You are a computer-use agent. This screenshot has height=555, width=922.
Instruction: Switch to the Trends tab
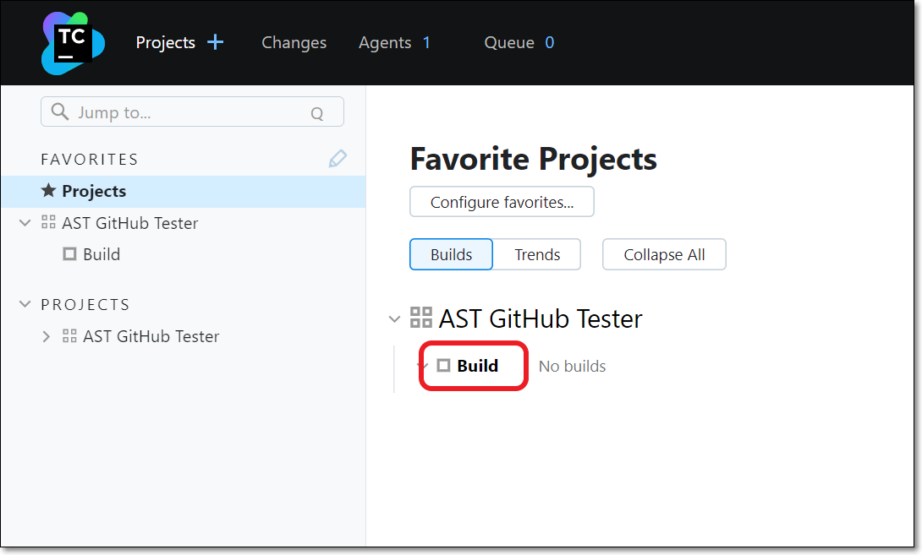(537, 254)
